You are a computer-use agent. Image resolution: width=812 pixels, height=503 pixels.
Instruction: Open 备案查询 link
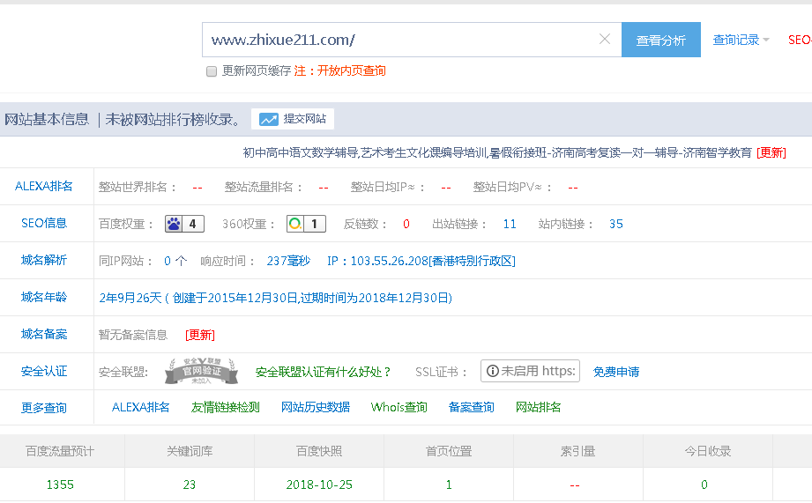[x=472, y=407]
